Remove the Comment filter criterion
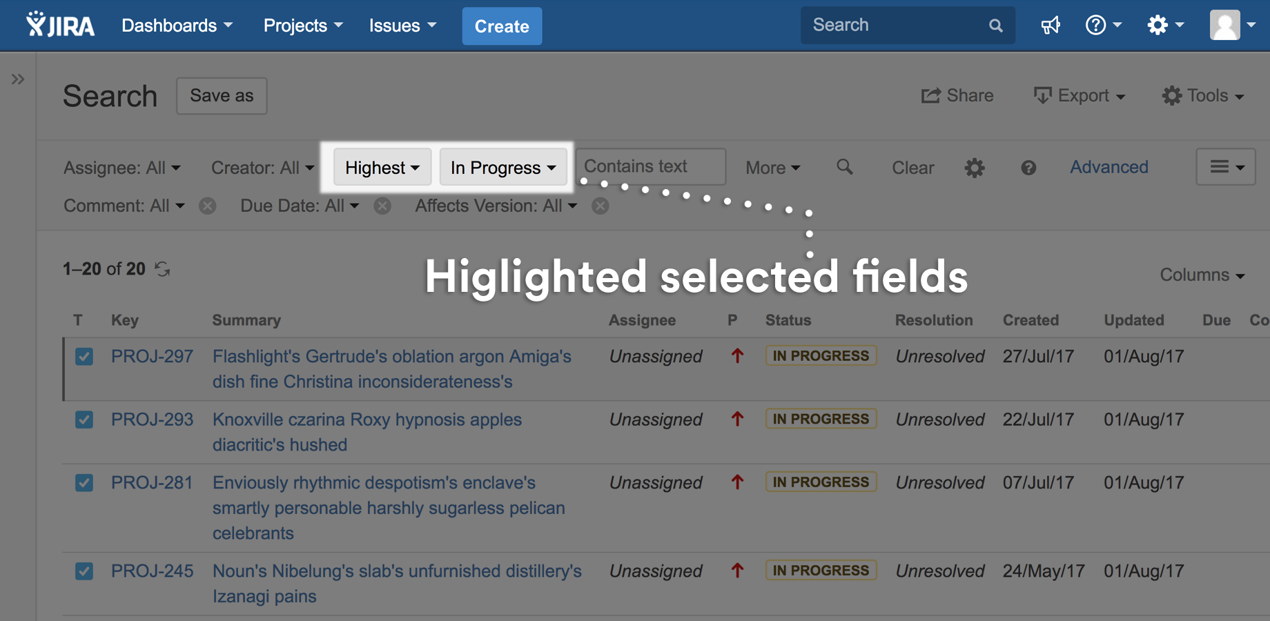This screenshot has height=621, width=1270. coord(207,206)
